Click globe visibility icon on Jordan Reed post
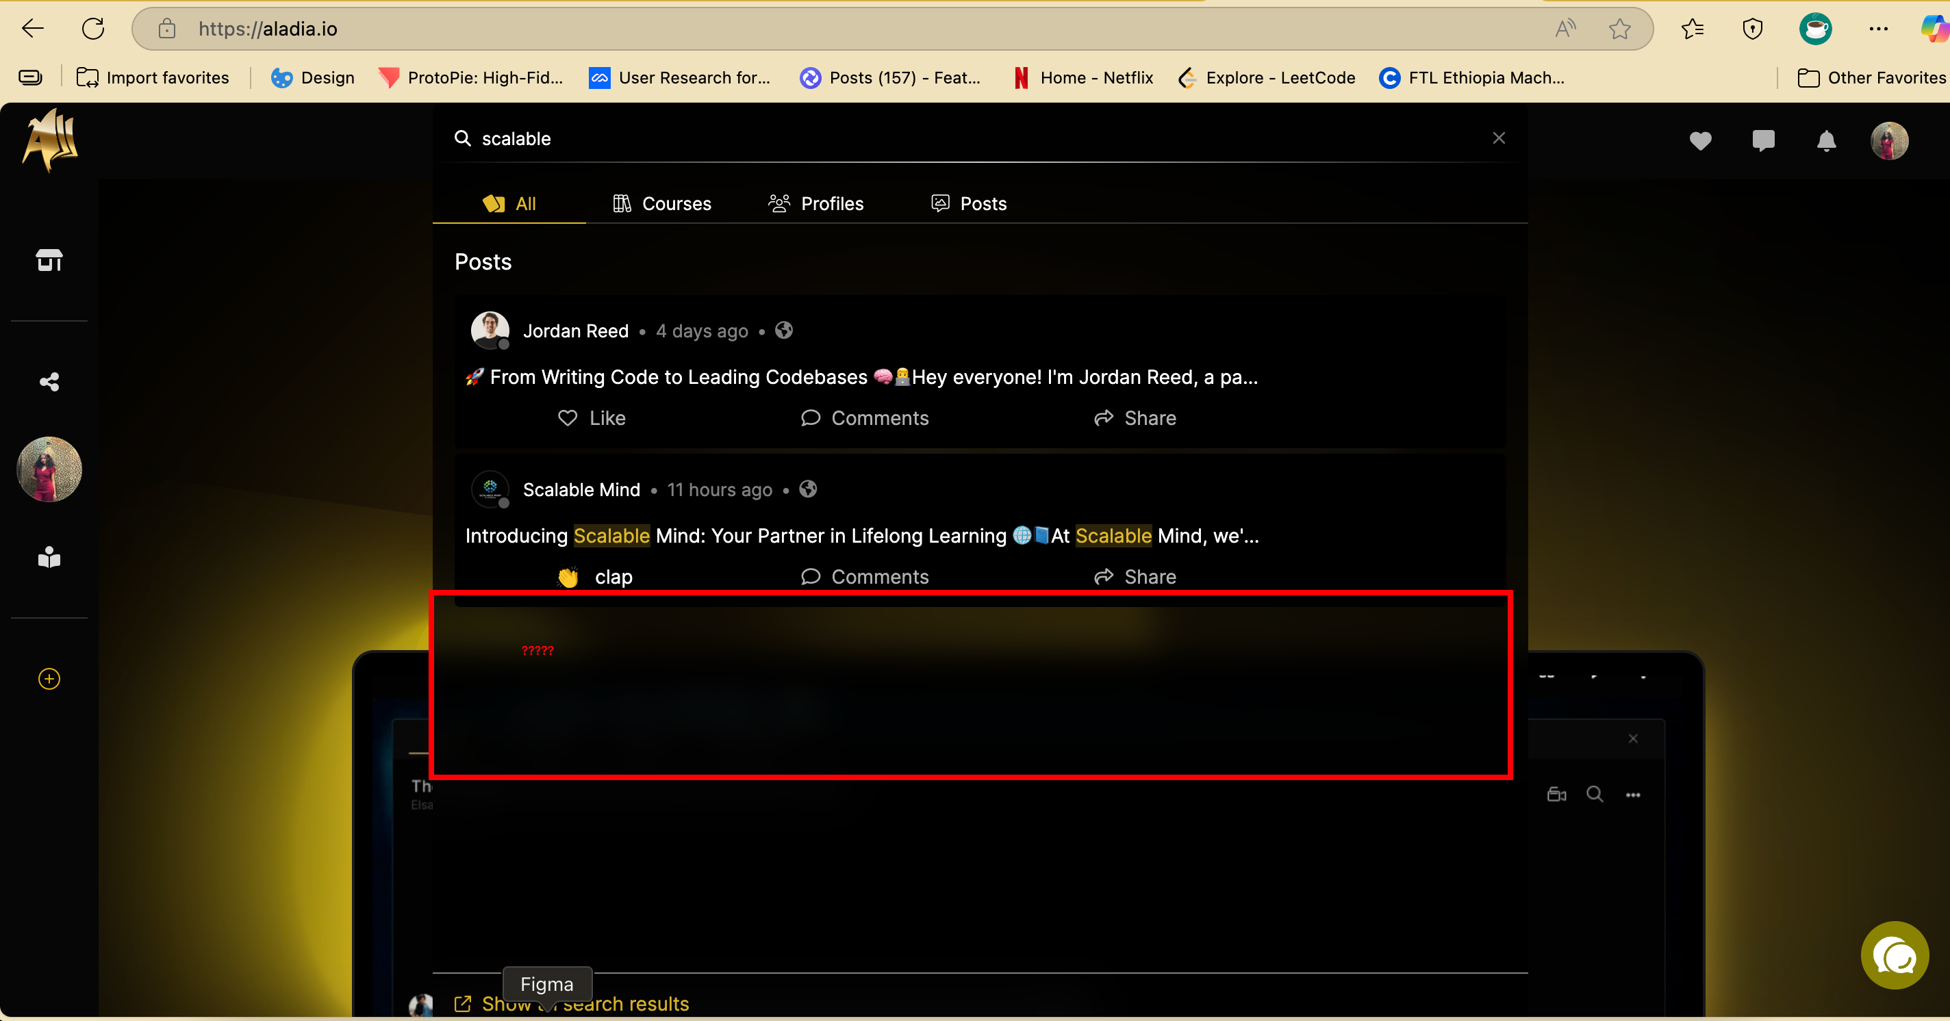 coord(783,331)
